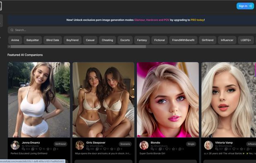
Task: Click the image count icon on Jenna Dreamz
Action: click(x=33, y=149)
